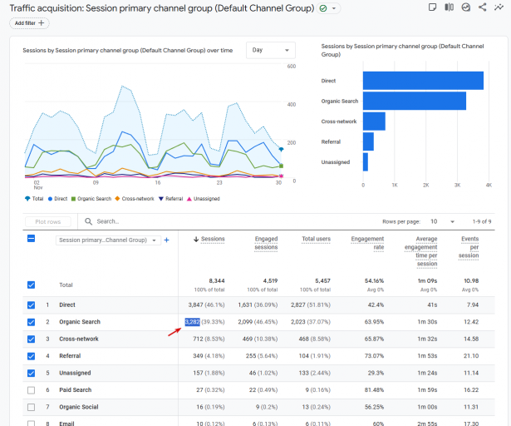Open Session primary Channel Group dimension dropdown
This screenshot has width=511, height=426.
pyautogui.click(x=107, y=240)
